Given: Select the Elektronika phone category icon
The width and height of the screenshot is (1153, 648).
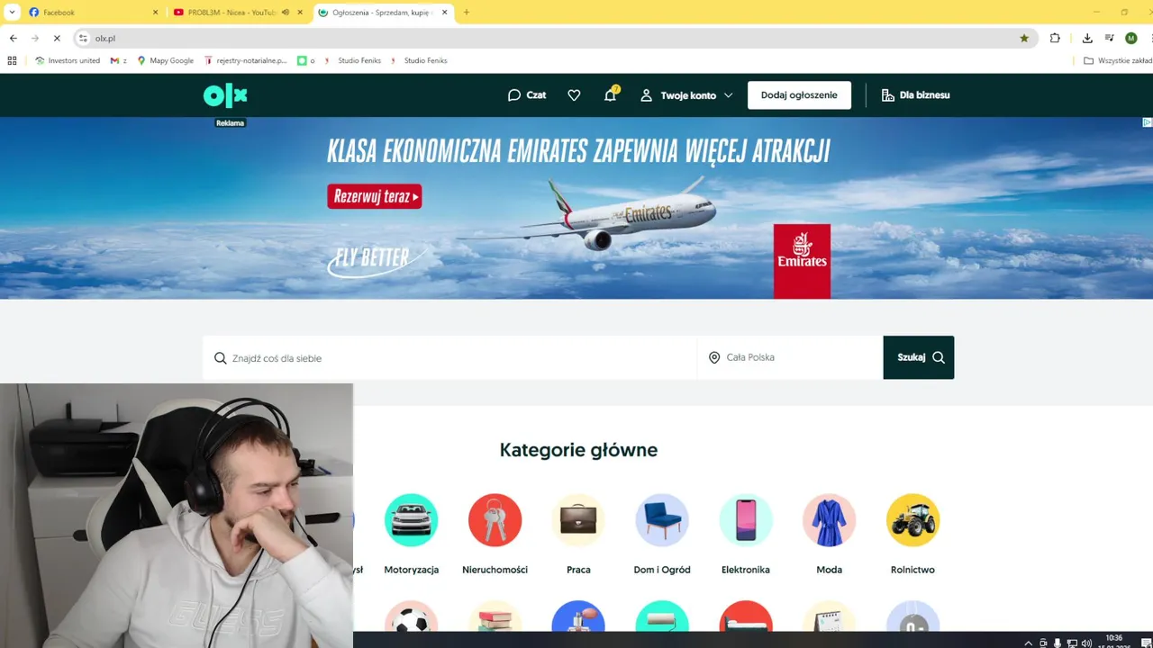Looking at the screenshot, I should (x=746, y=520).
